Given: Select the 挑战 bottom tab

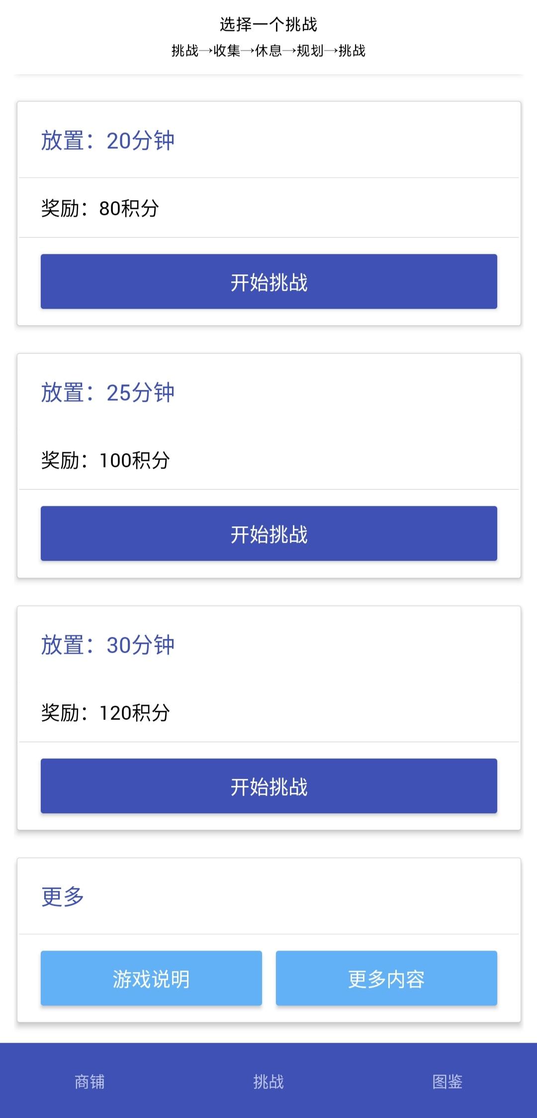Looking at the screenshot, I should click(x=268, y=1081).
